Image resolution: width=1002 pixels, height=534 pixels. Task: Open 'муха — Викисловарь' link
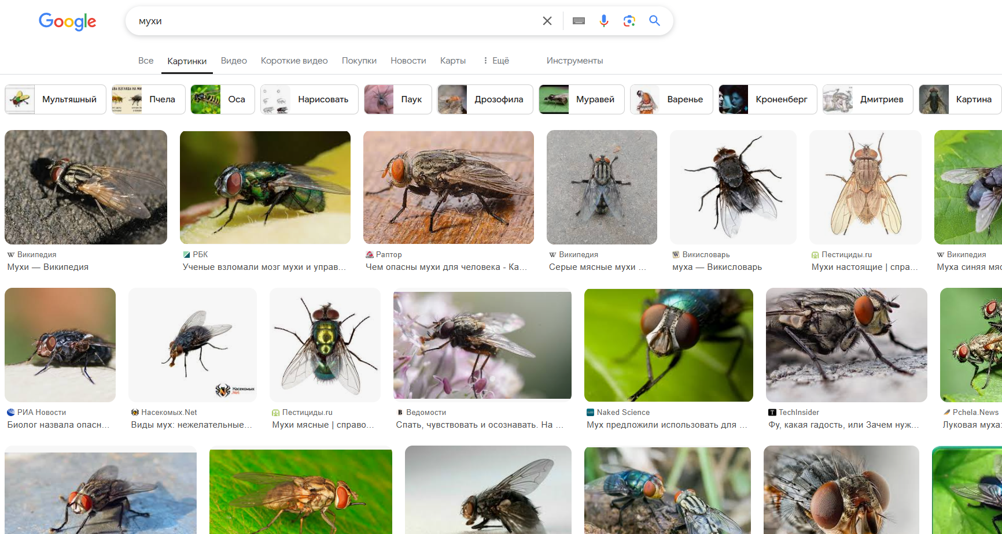point(717,267)
